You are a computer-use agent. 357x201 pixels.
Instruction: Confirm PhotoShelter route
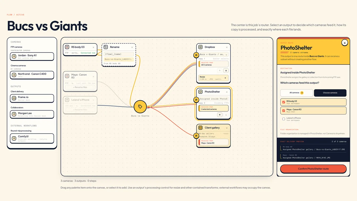tap(313, 169)
